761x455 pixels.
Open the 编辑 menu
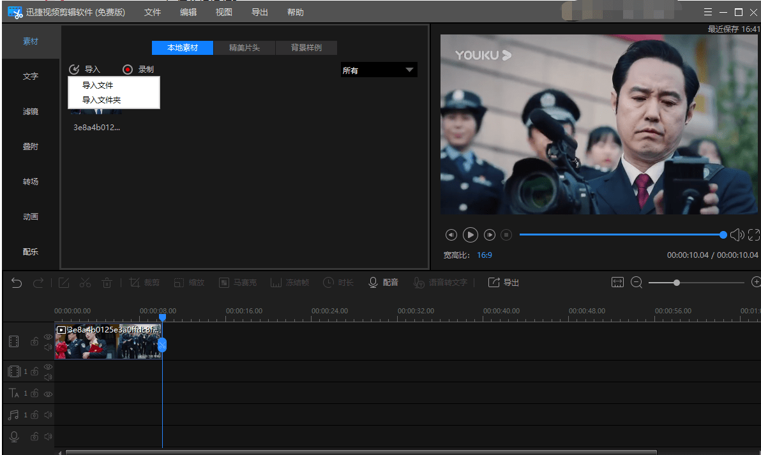188,12
